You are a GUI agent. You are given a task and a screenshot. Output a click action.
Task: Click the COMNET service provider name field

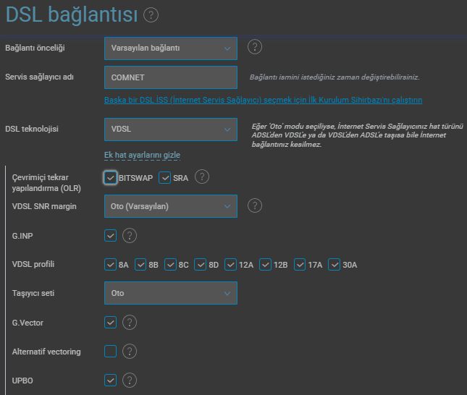pos(171,77)
